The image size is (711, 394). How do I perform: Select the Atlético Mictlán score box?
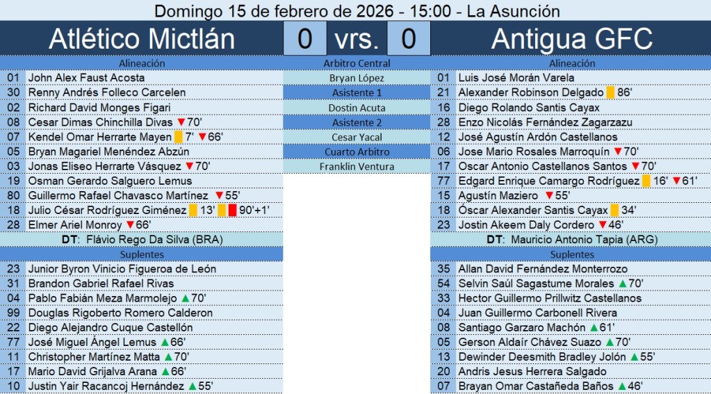click(x=304, y=39)
